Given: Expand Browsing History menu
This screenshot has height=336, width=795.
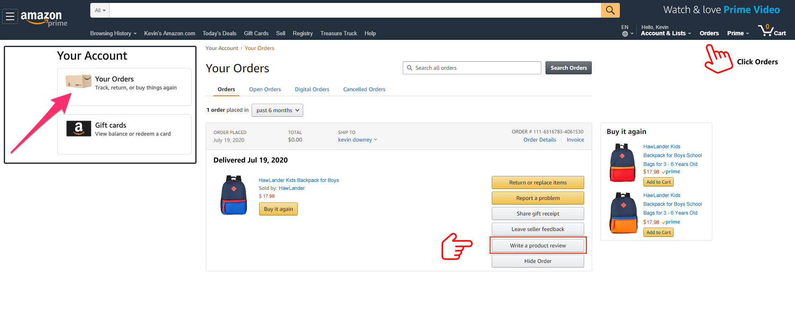Looking at the screenshot, I should click(x=113, y=33).
